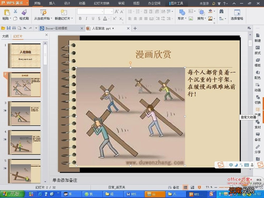Switch to normal view icon

[185, 187]
